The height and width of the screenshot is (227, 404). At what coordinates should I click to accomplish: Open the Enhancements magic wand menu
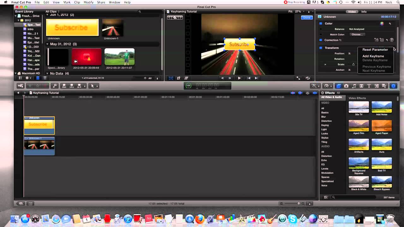tap(315, 86)
